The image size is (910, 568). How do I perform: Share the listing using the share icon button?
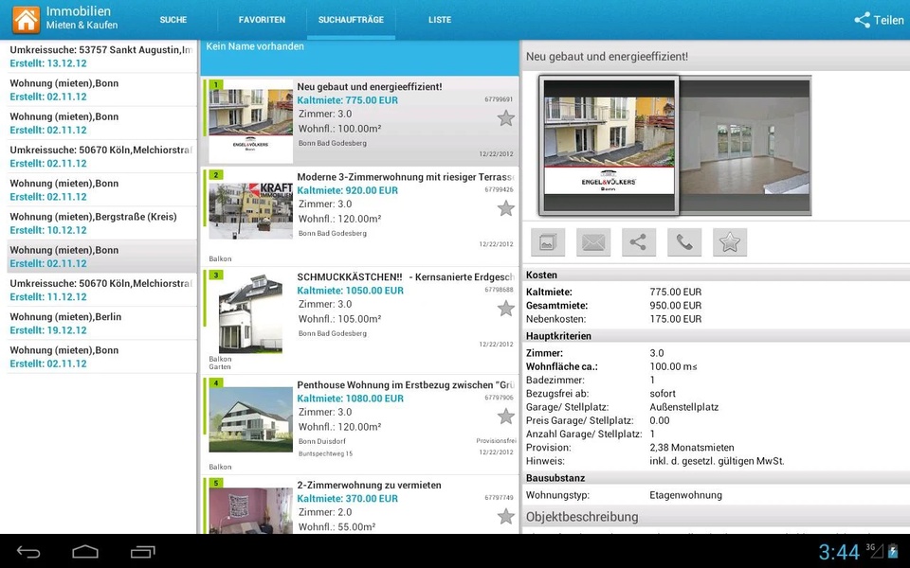tap(638, 241)
